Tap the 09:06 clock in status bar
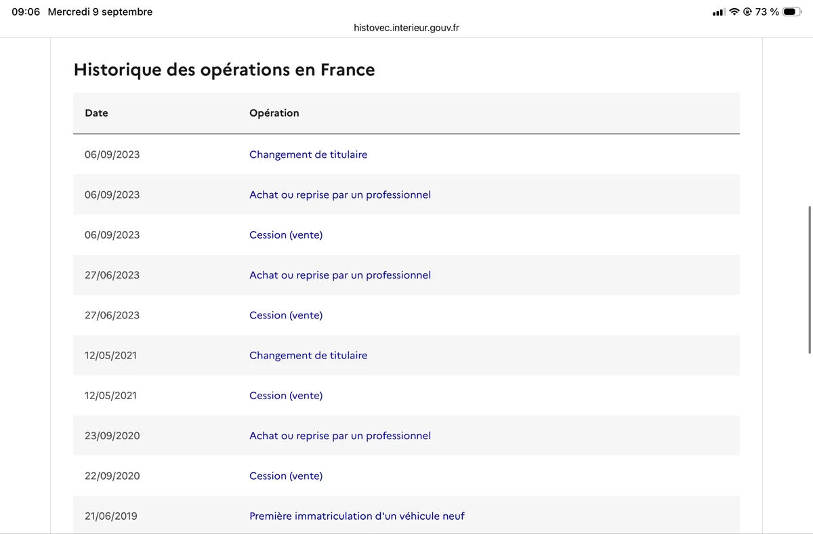Image resolution: width=813 pixels, height=534 pixels. click(26, 12)
